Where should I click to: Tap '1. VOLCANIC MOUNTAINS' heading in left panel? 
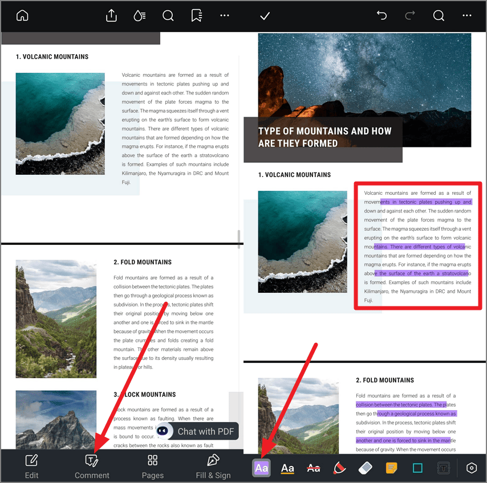pos(52,56)
